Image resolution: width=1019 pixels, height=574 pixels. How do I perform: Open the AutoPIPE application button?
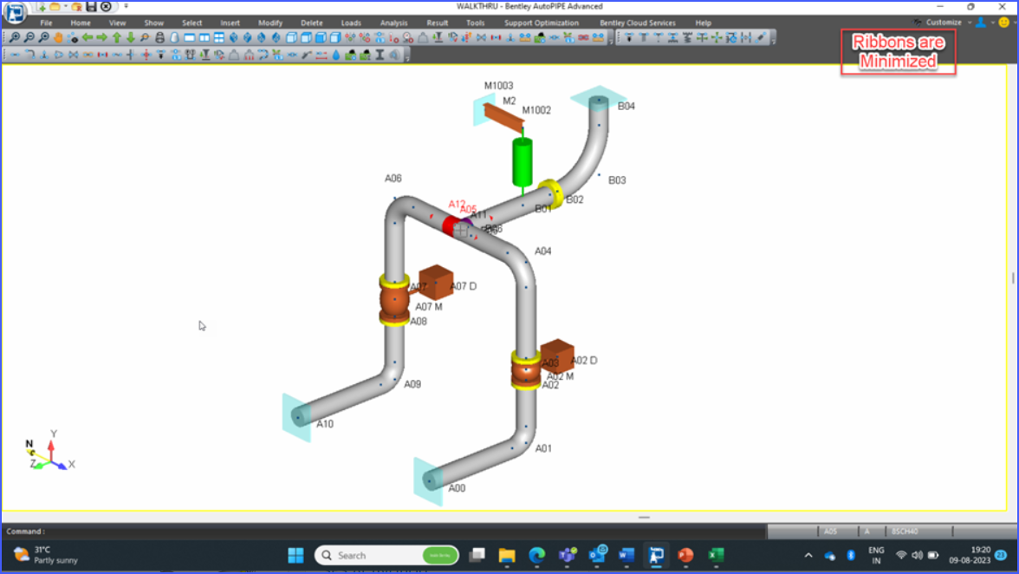click(15, 11)
